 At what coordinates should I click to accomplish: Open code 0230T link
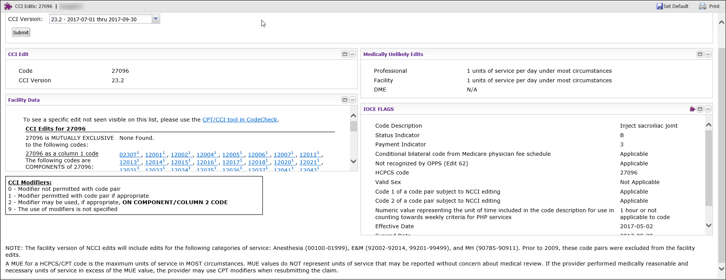point(128,155)
